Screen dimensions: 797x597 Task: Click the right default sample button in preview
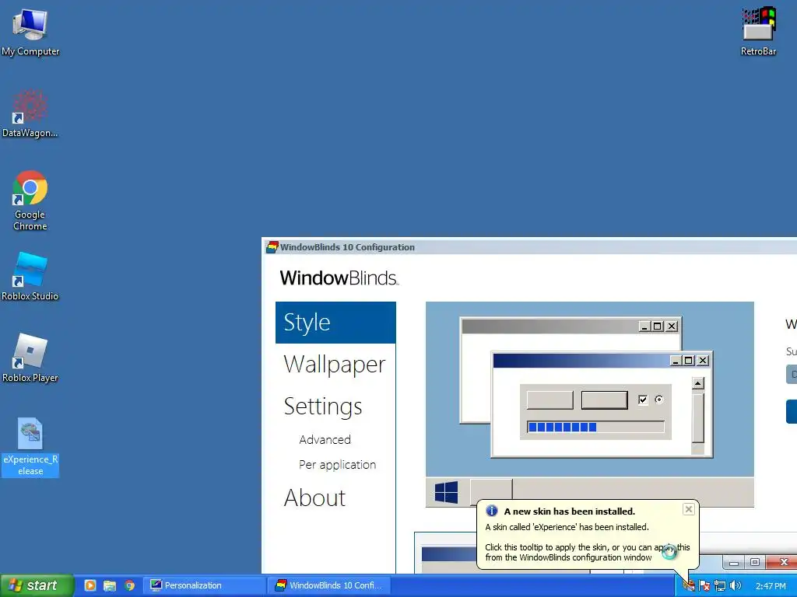(x=604, y=400)
